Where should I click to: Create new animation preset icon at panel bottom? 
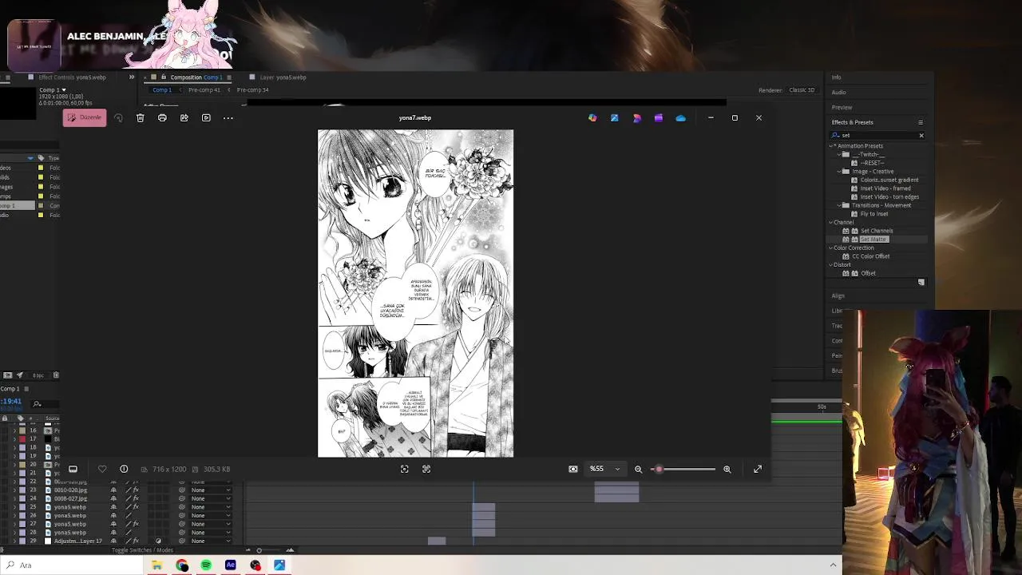tap(921, 282)
